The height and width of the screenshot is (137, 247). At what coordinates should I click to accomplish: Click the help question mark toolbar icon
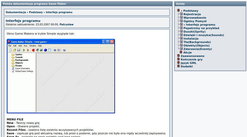coord(64,50)
